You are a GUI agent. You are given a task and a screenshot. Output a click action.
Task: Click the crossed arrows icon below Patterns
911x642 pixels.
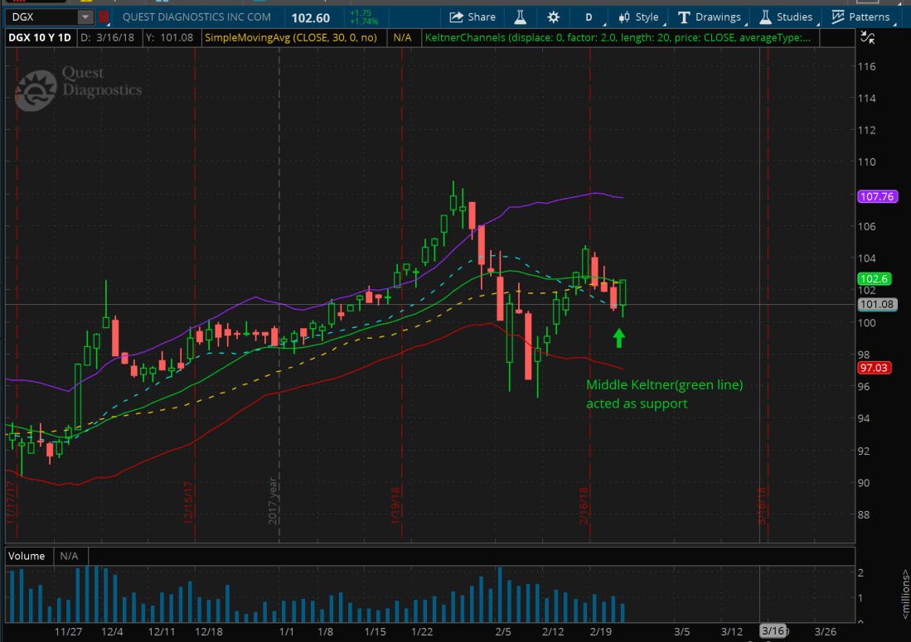(x=867, y=36)
